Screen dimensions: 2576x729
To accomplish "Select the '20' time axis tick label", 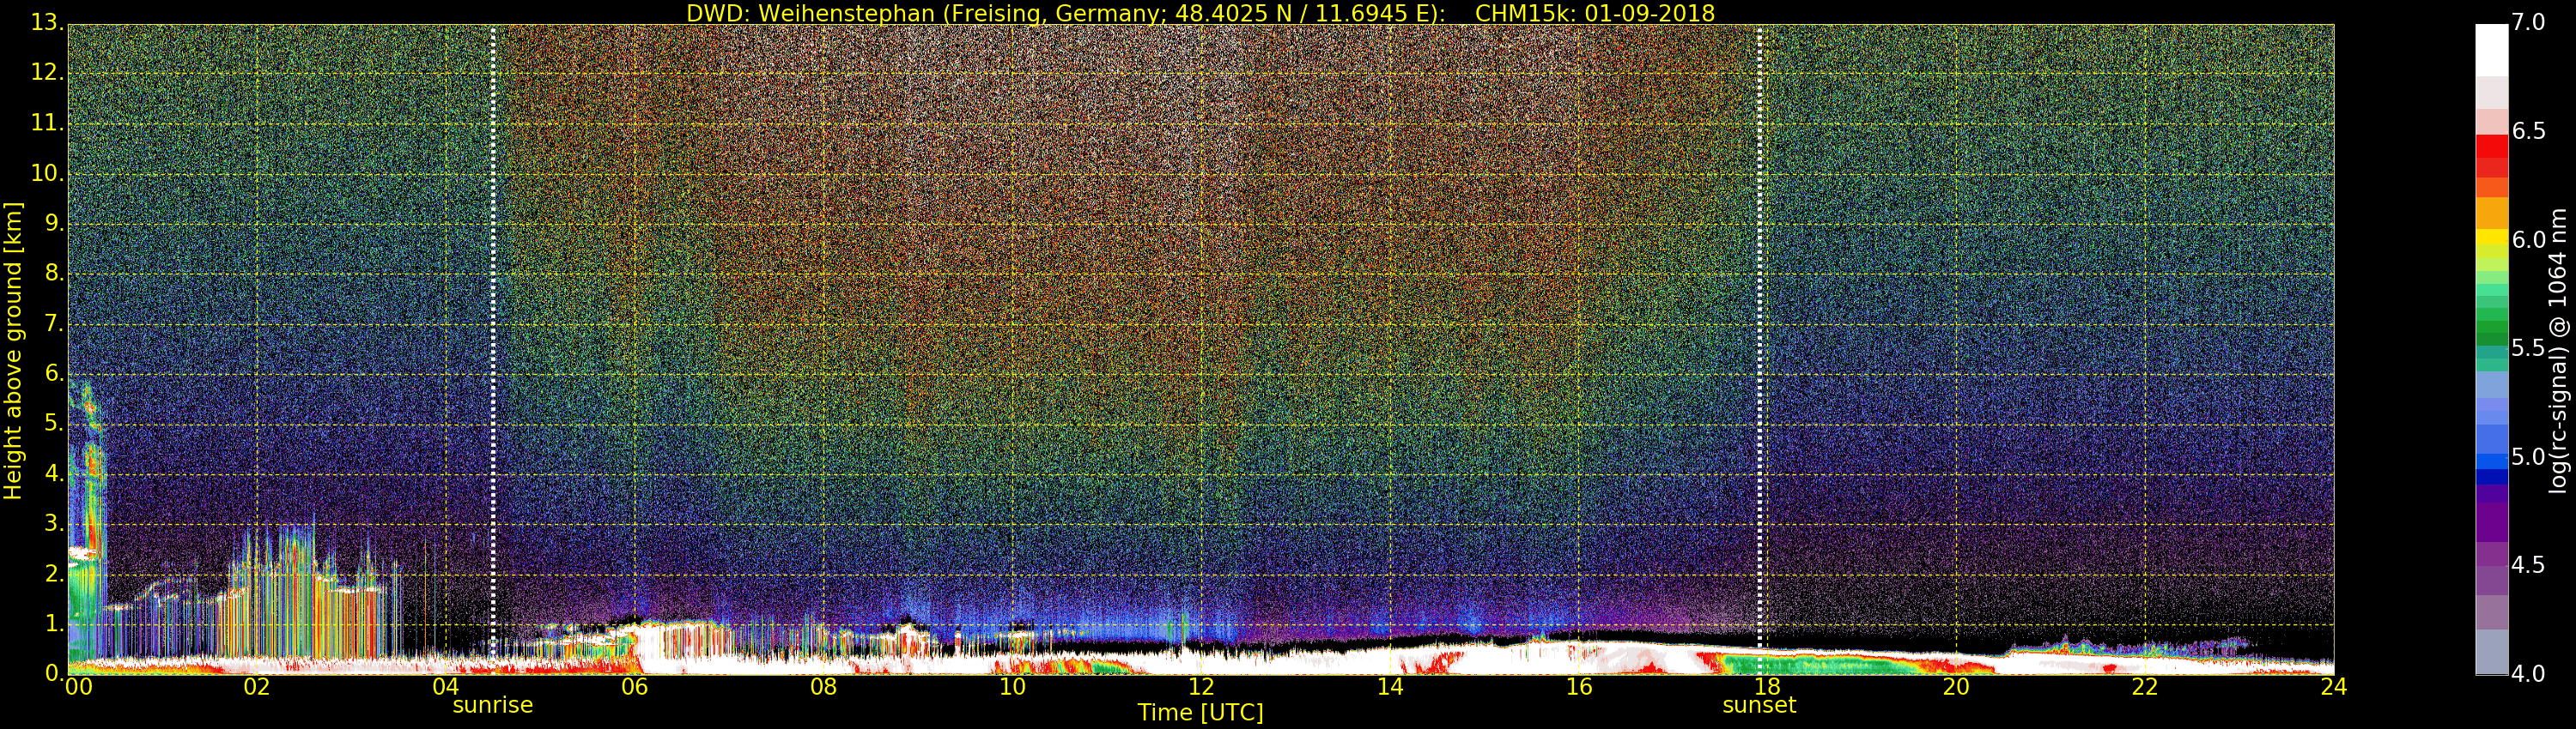I will 1956,687.
